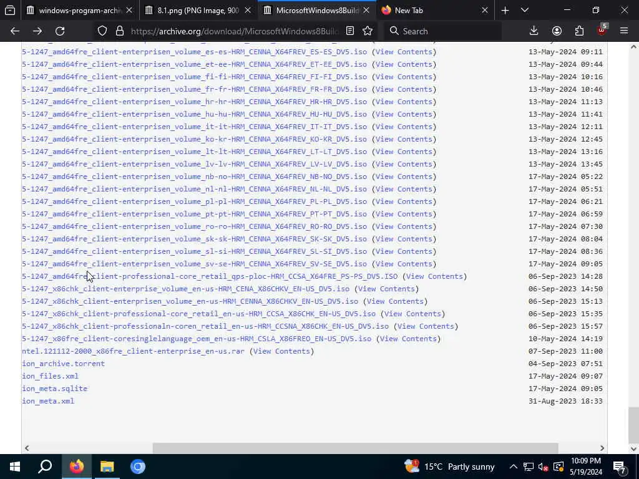Bookmark this page with the star
The width and height of the screenshot is (639, 479).
pyautogui.click(x=368, y=31)
